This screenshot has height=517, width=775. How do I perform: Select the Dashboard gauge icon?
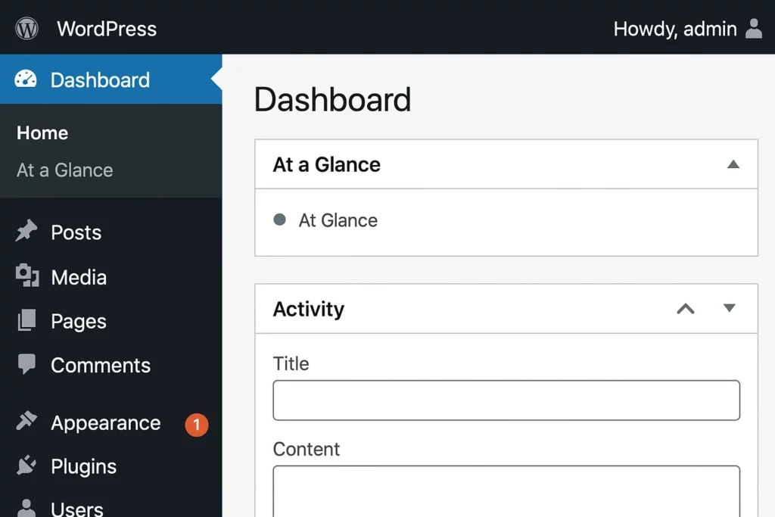pos(26,79)
